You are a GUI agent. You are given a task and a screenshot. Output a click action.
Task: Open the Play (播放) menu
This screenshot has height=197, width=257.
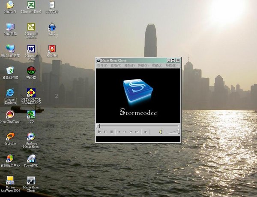(129, 66)
